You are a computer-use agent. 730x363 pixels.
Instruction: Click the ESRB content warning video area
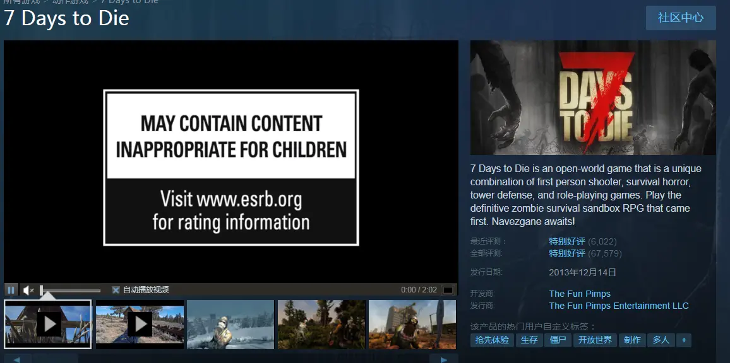point(231,162)
